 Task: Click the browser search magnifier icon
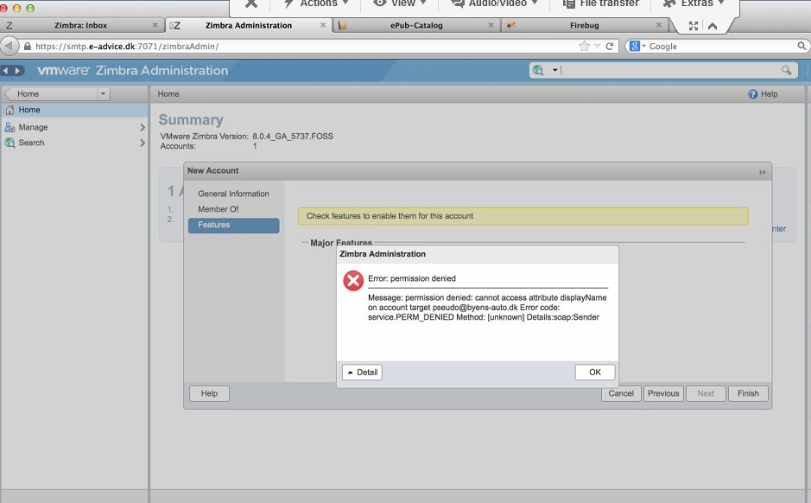(x=801, y=46)
